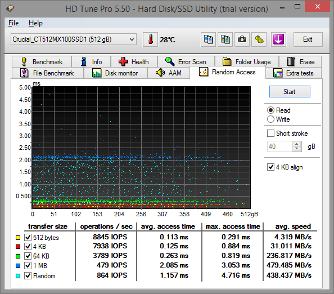Enable the Short stroke checkbox
The width and height of the screenshot is (334, 294).
pyautogui.click(x=270, y=133)
